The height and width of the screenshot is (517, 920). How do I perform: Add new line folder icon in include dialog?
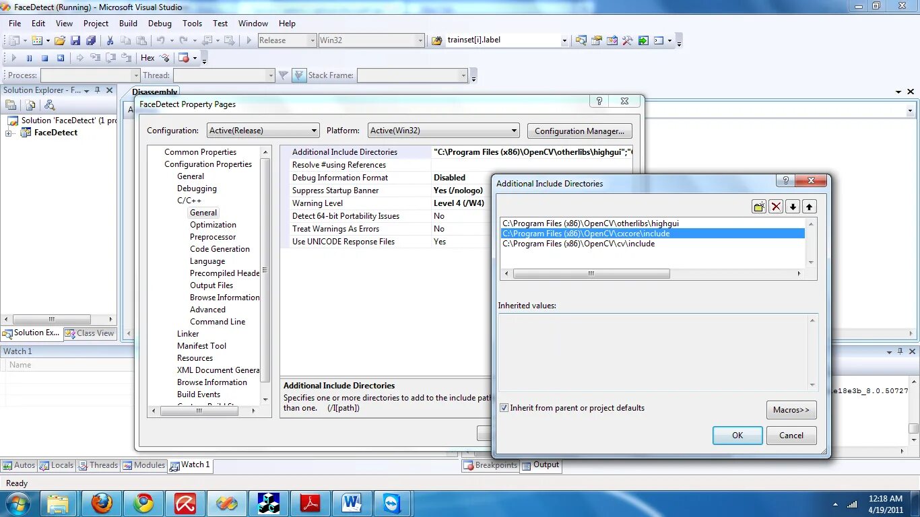759,207
